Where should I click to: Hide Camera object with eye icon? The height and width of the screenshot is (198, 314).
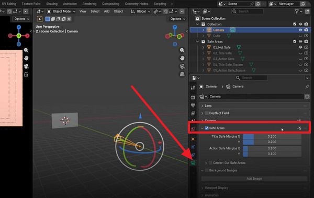[x=300, y=30]
